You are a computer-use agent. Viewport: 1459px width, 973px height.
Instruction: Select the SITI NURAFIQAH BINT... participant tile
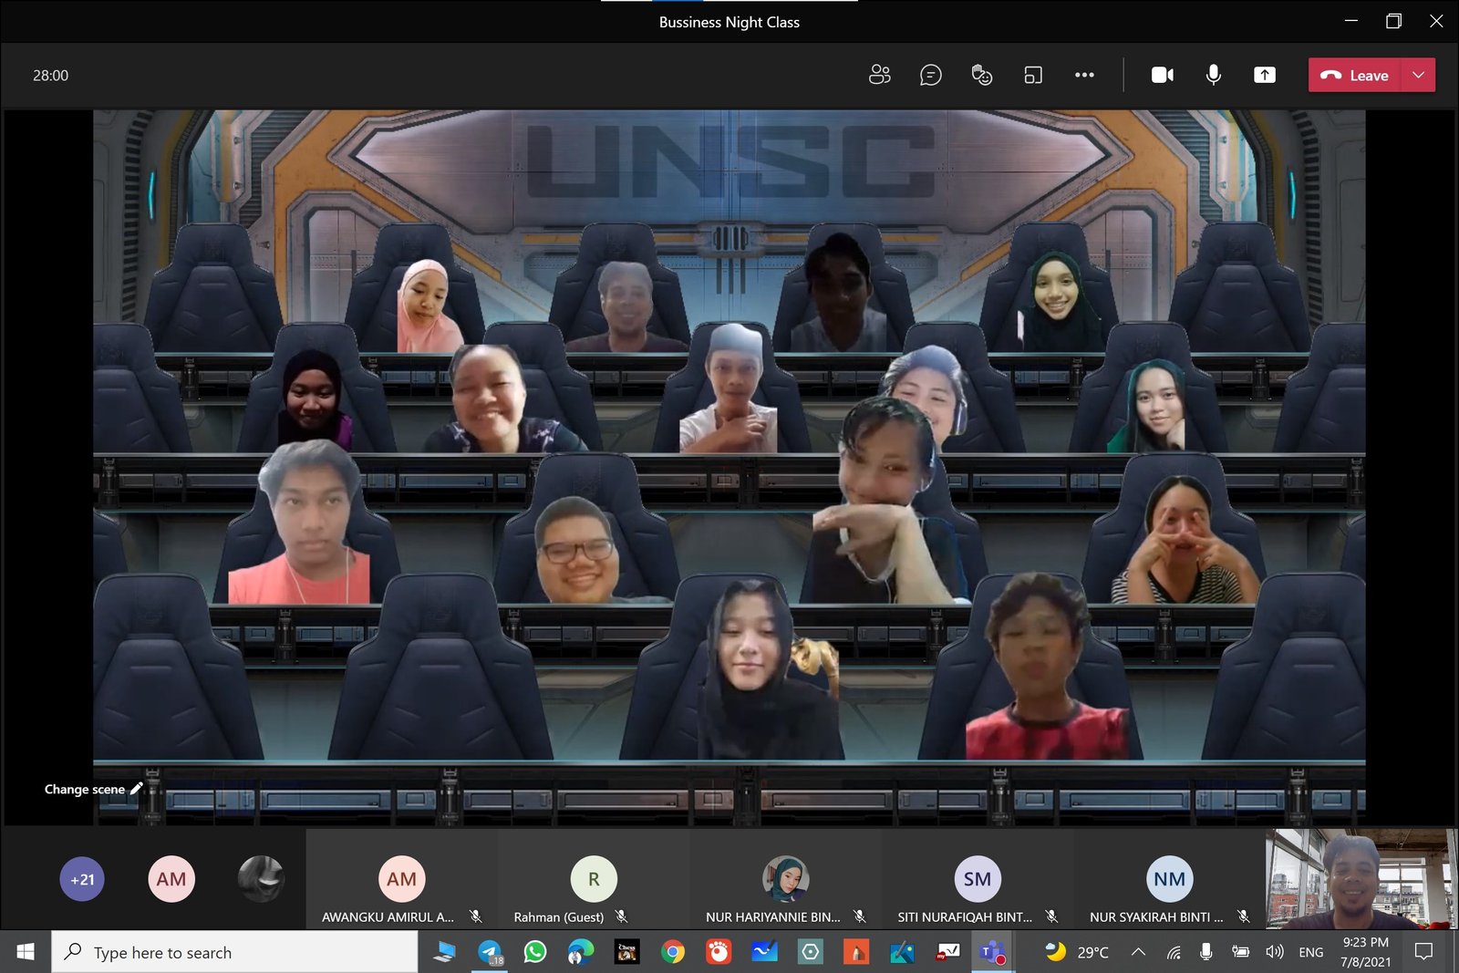point(978,880)
